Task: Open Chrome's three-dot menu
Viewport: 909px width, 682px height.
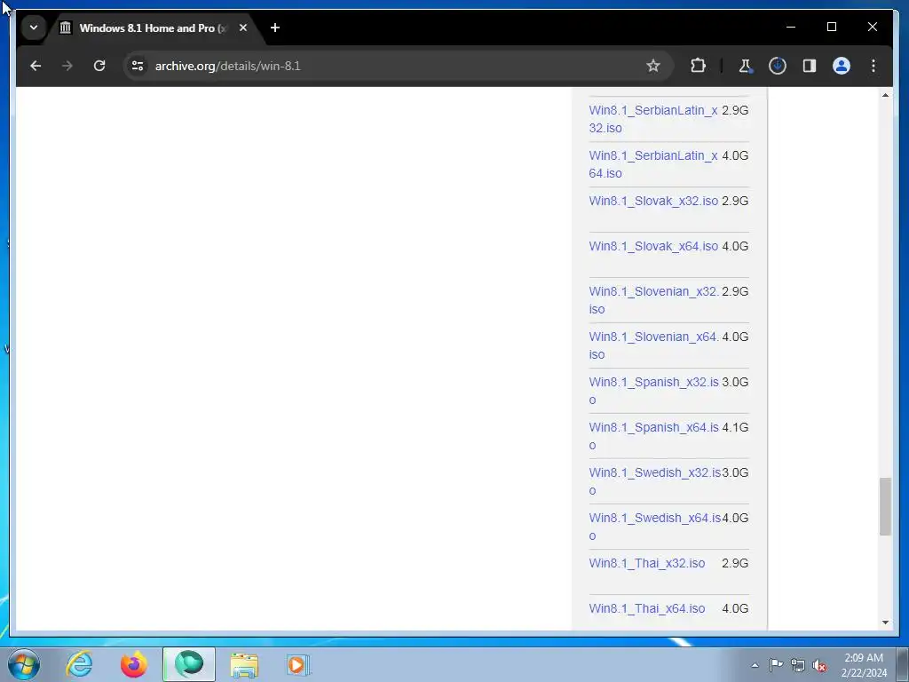Action: [x=873, y=66]
